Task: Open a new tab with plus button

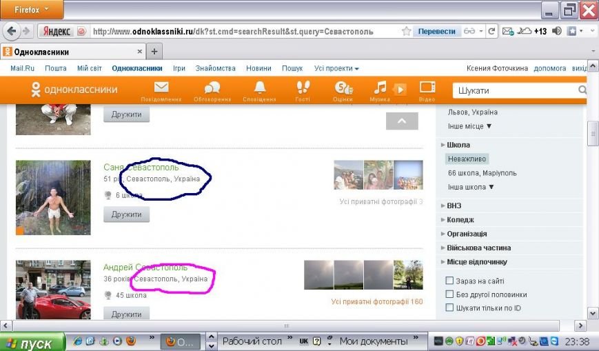Action: tap(154, 51)
